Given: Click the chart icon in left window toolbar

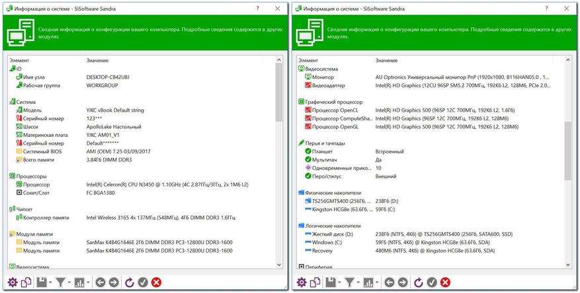Looking at the screenshot, I should [x=79, y=282].
